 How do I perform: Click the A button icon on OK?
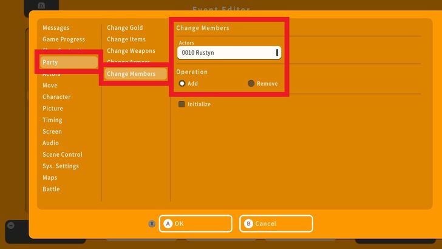tap(168, 223)
